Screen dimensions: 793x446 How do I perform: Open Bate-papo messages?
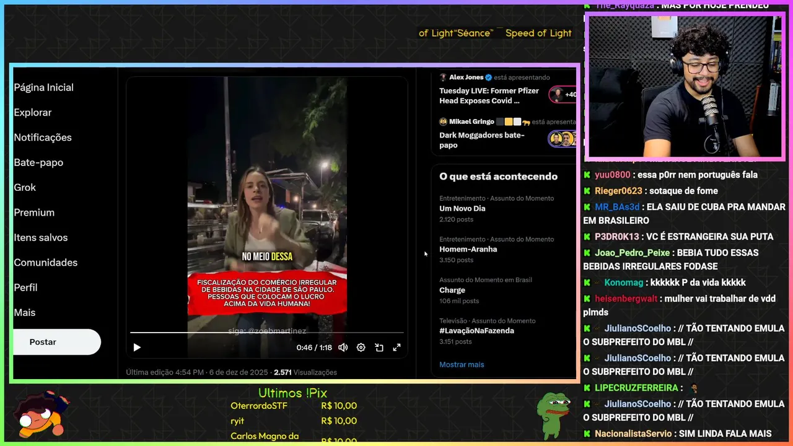click(38, 162)
